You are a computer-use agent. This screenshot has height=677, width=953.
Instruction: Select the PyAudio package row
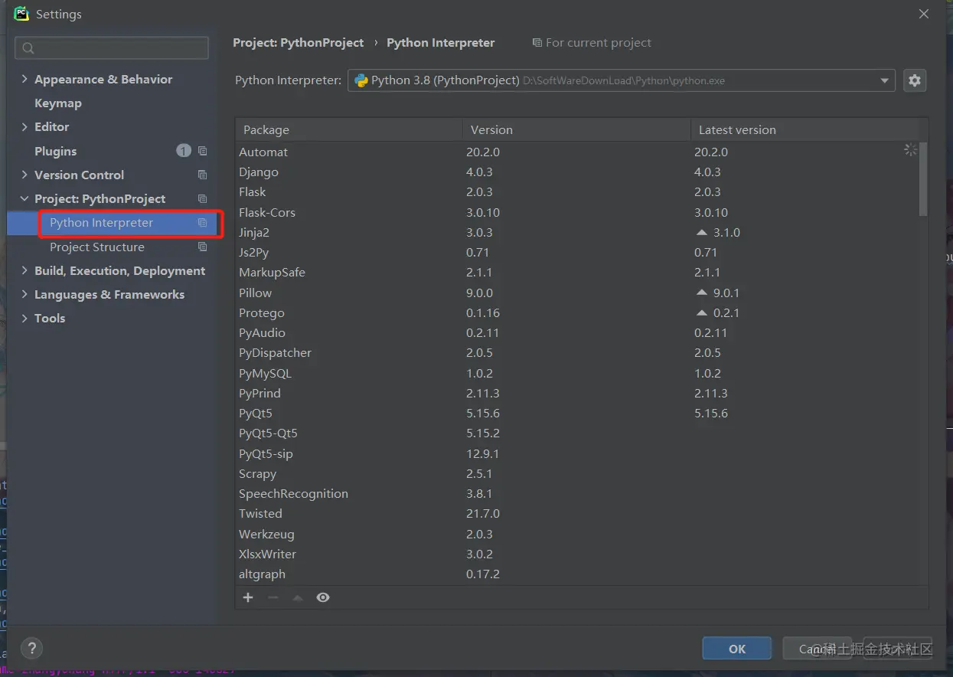(x=577, y=332)
